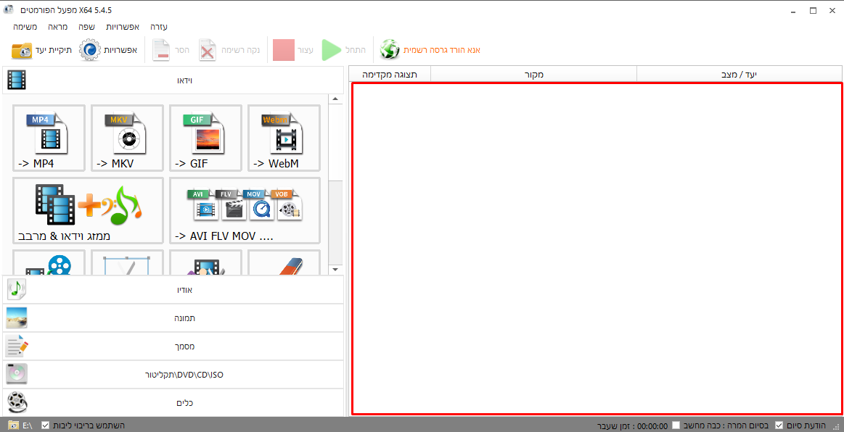
Task: Choose the -> WebM conversion icon
Action: pyautogui.click(x=284, y=138)
